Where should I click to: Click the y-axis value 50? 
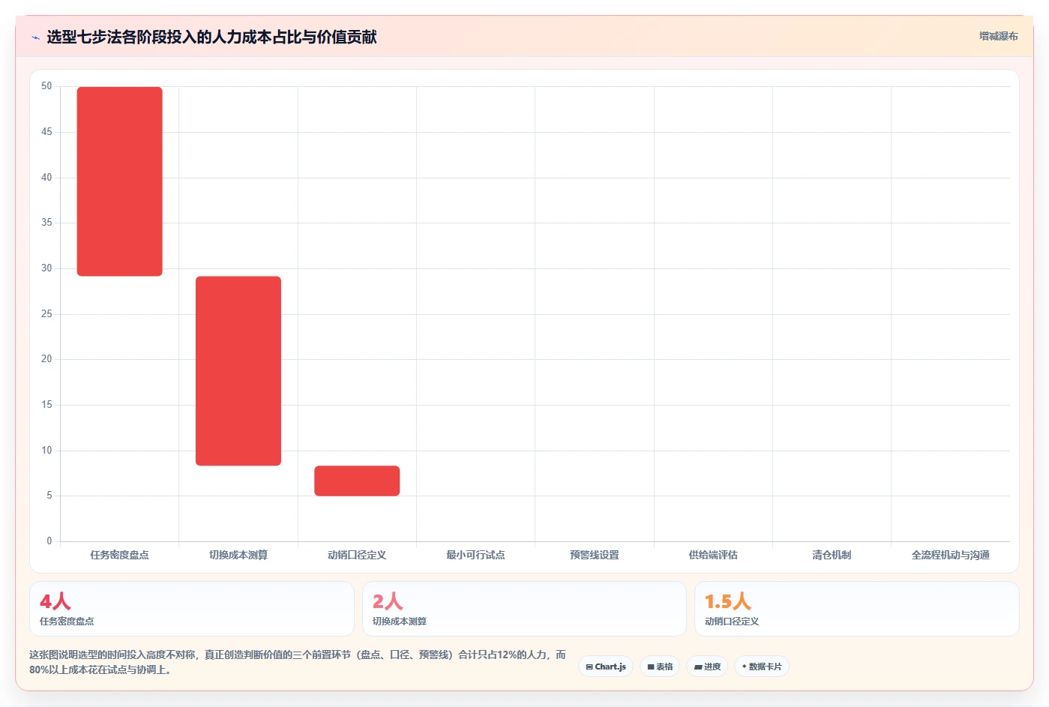click(46, 86)
